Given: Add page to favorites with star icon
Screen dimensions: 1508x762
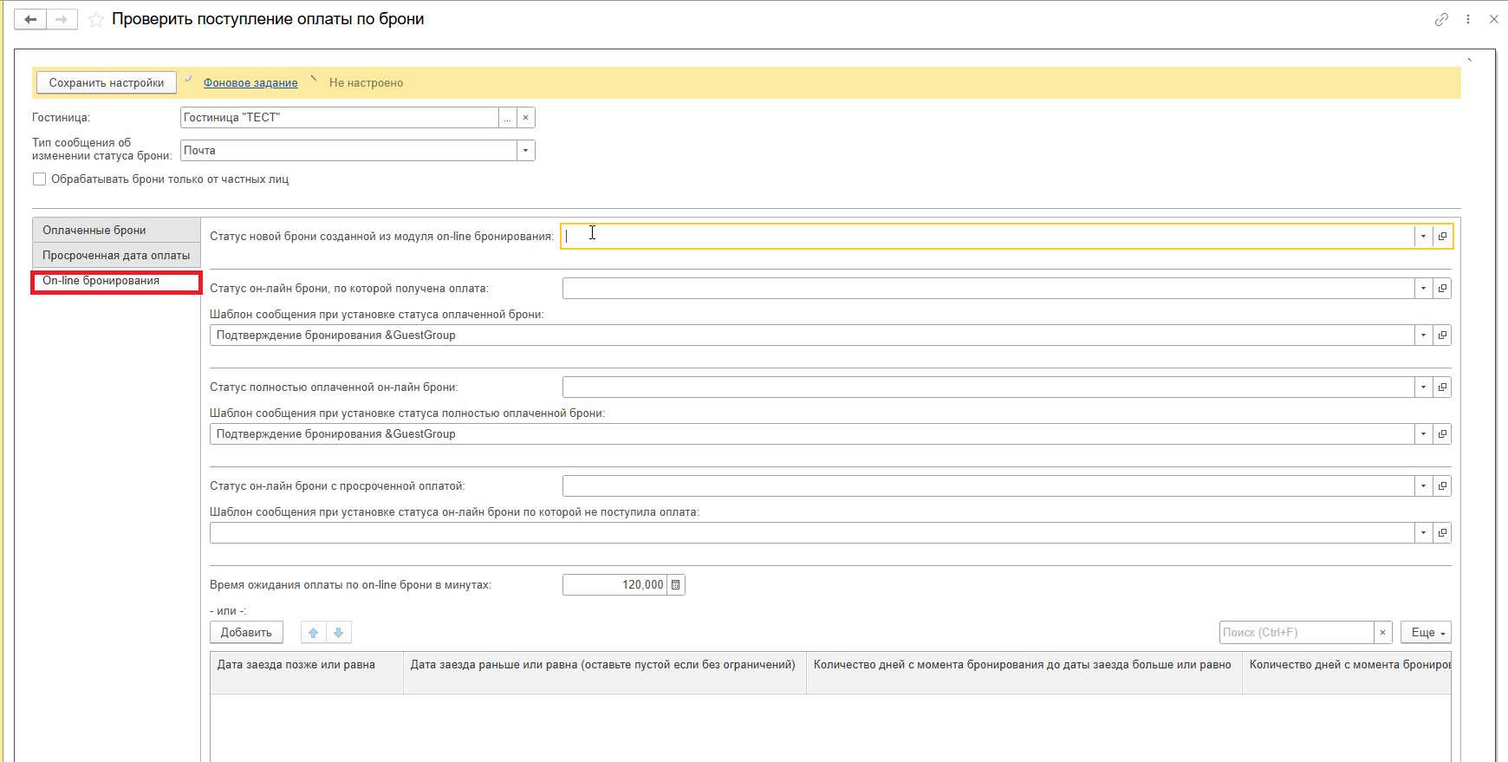Looking at the screenshot, I should [x=96, y=19].
